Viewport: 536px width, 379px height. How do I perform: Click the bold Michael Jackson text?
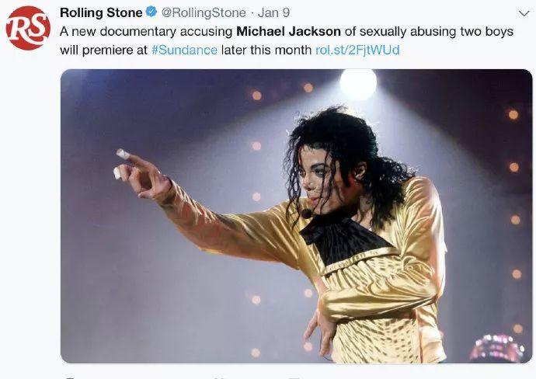click(x=288, y=31)
